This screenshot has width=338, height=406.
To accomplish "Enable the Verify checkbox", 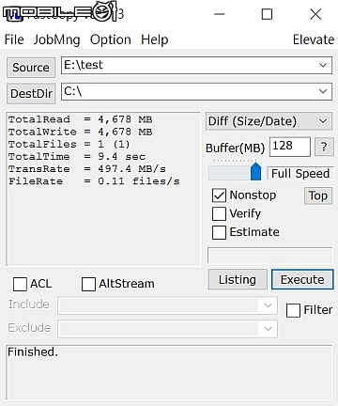I will [219, 214].
